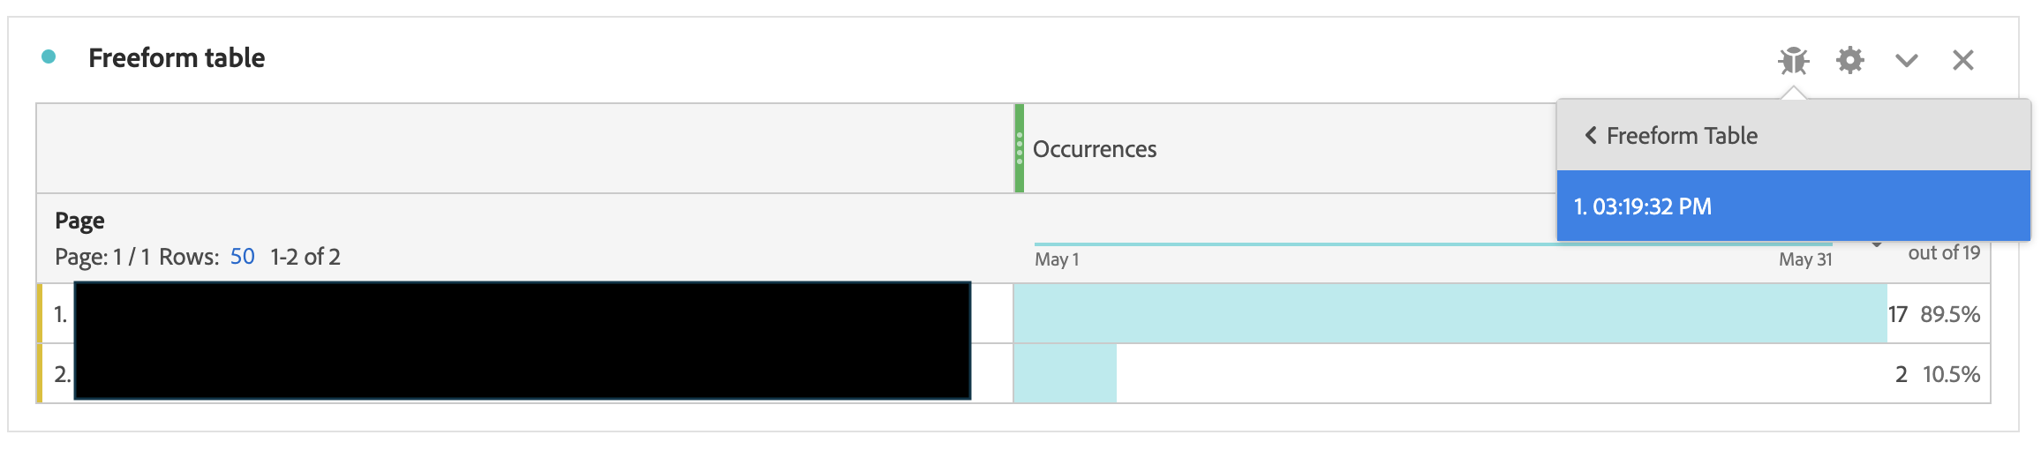Click the Freeform Table popup header
Screen dimensions: 2041x450
point(1793,135)
